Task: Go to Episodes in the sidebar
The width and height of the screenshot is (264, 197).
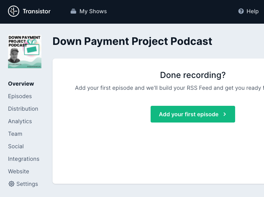Action: [x=20, y=96]
